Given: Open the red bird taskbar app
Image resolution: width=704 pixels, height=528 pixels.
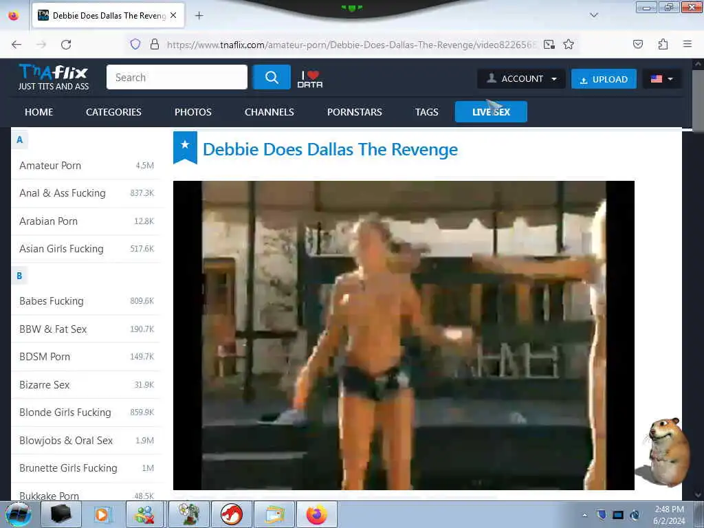Looking at the screenshot, I should (x=231, y=514).
